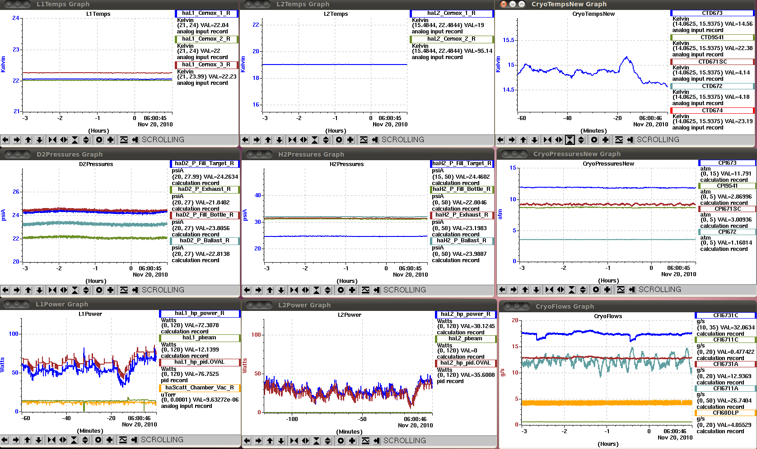Select the haL1_Cernox_1_R legend entry
Image resolution: width=757 pixels, height=449 pixels.
pyautogui.click(x=206, y=14)
